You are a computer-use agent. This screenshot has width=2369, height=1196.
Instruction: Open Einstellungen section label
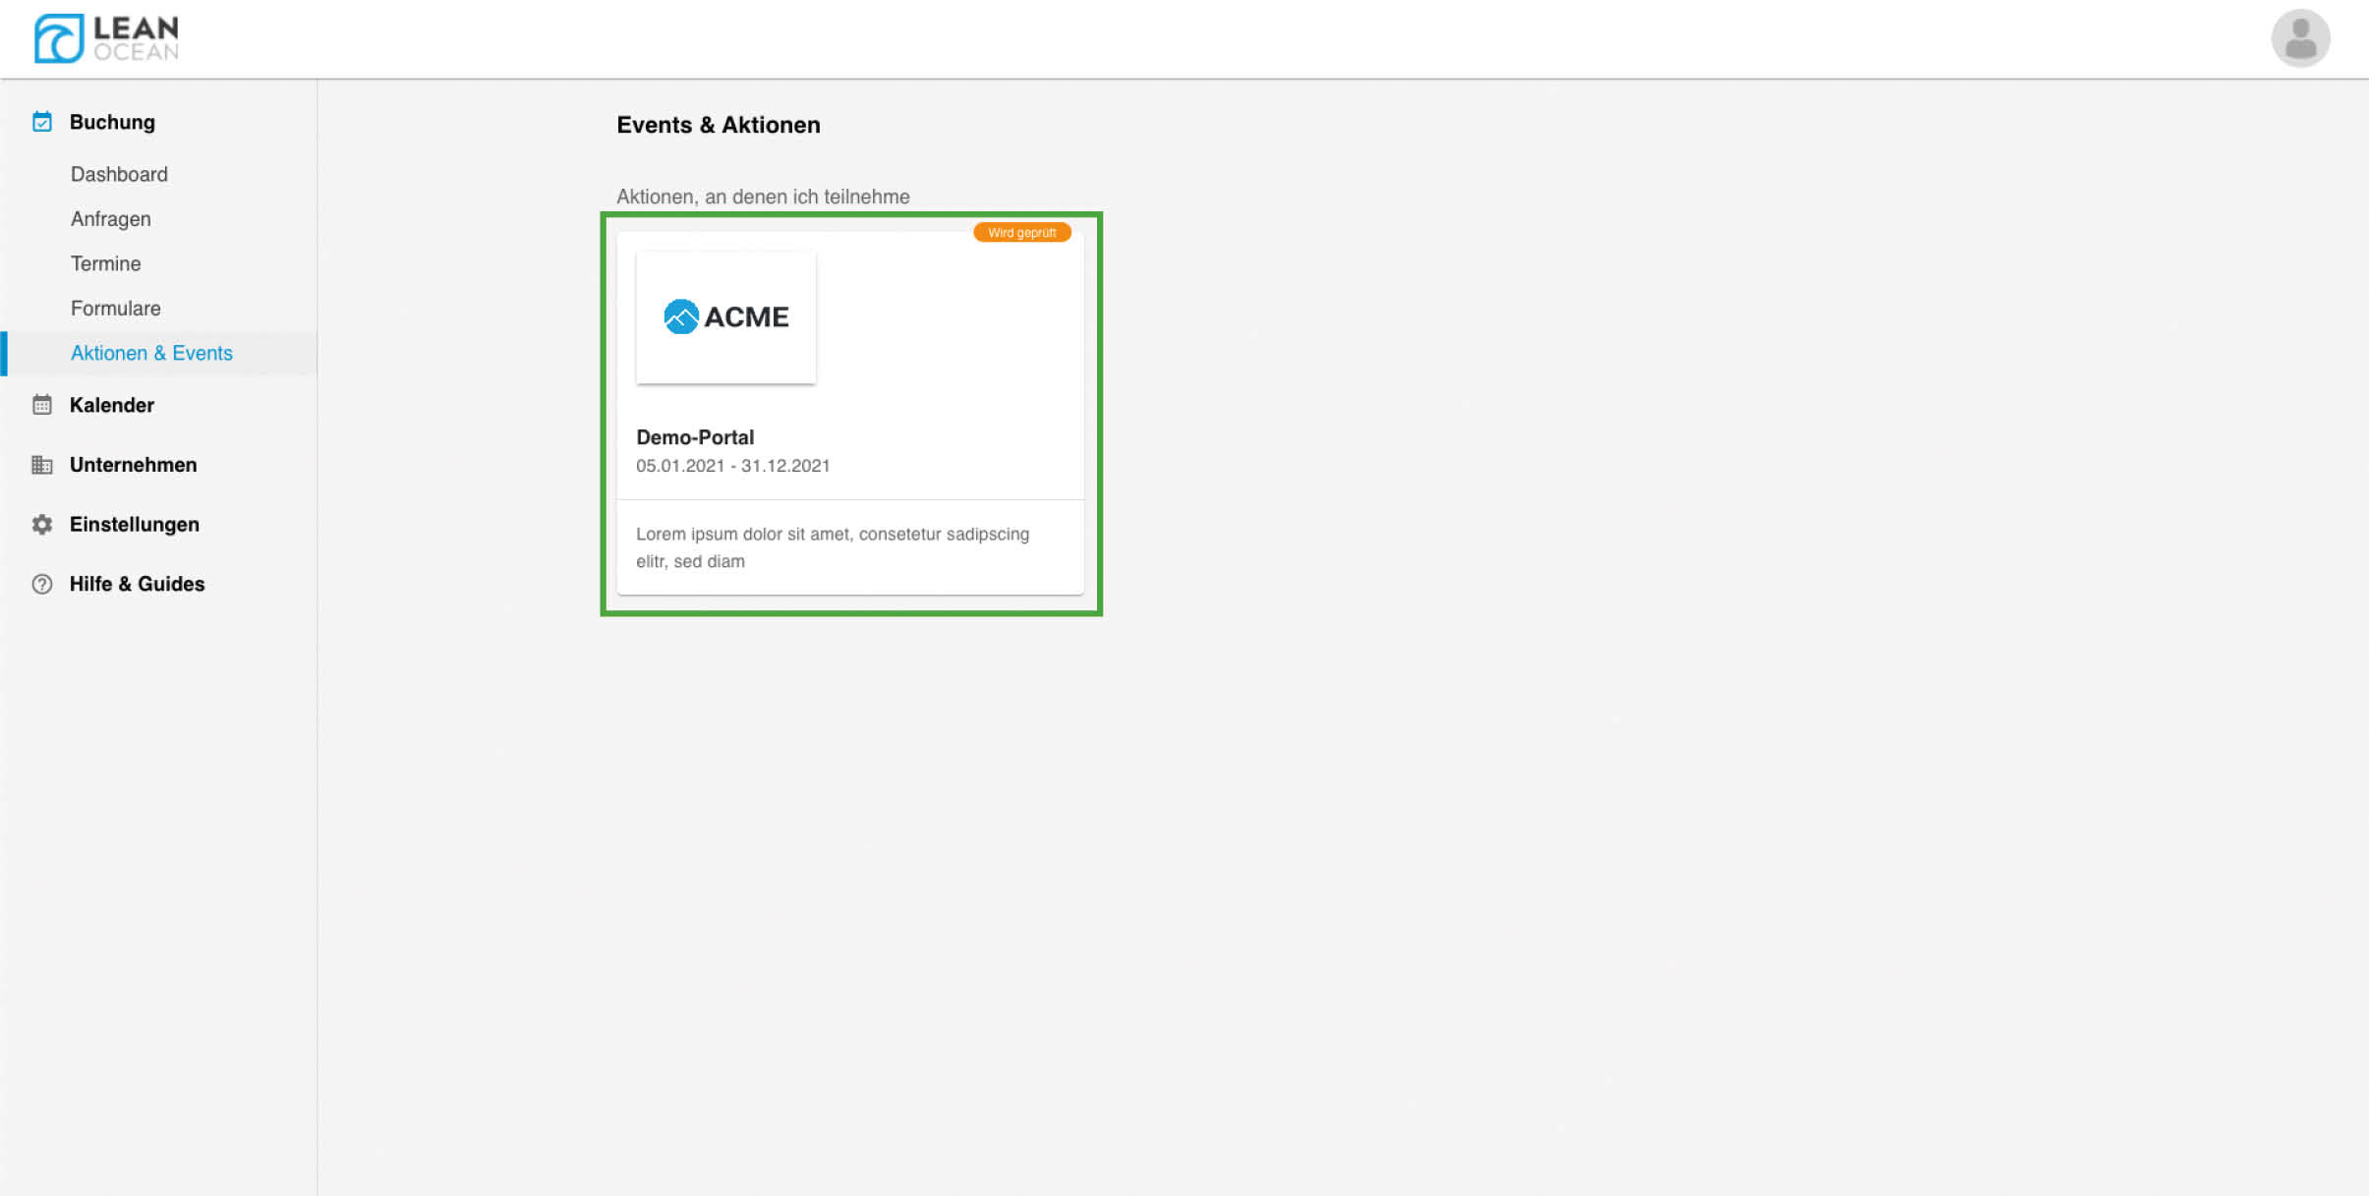pos(134,525)
